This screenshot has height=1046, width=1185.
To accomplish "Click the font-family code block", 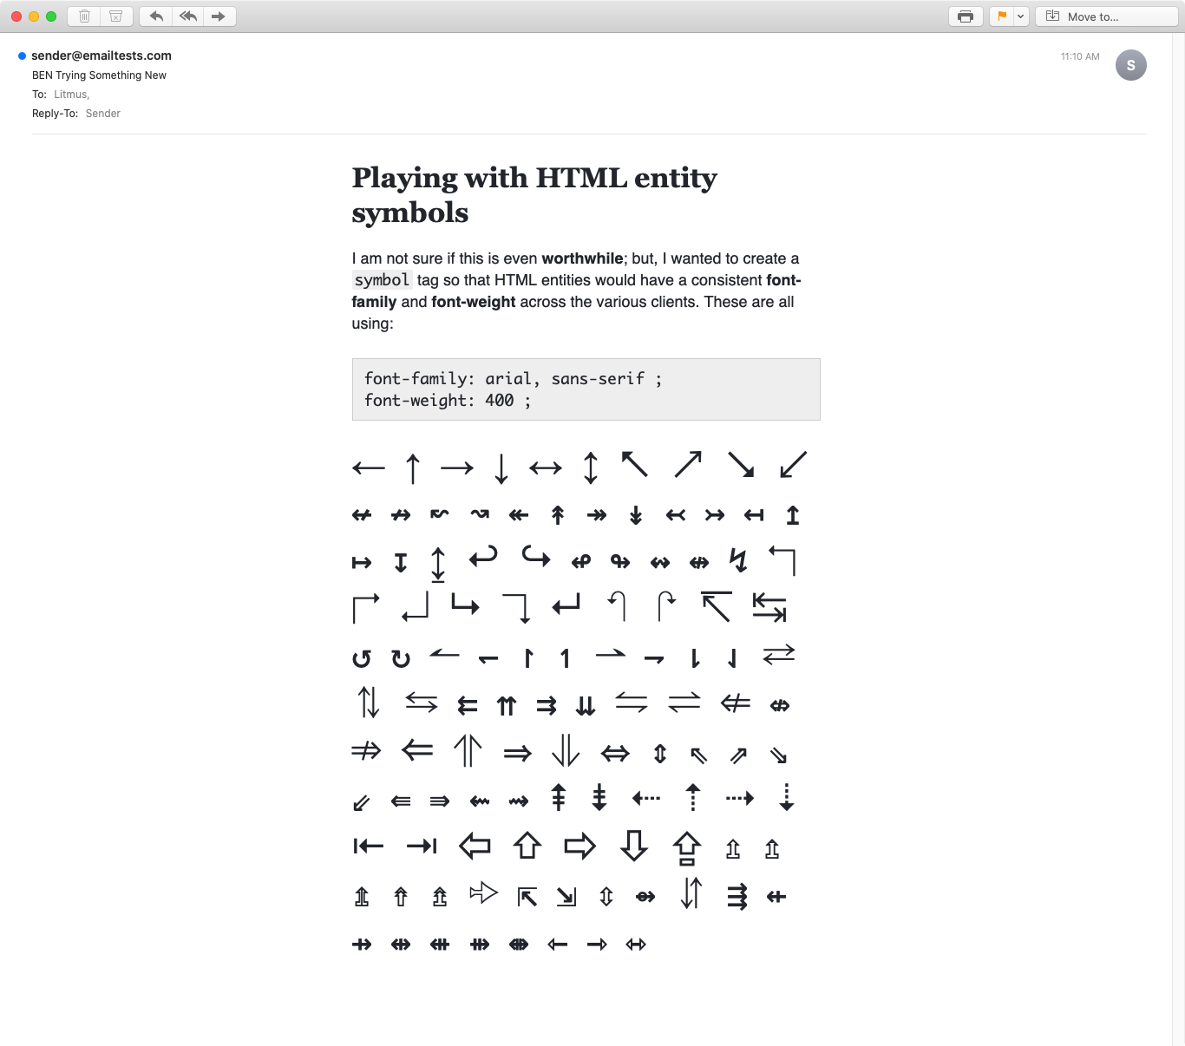I will pyautogui.click(x=586, y=389).
